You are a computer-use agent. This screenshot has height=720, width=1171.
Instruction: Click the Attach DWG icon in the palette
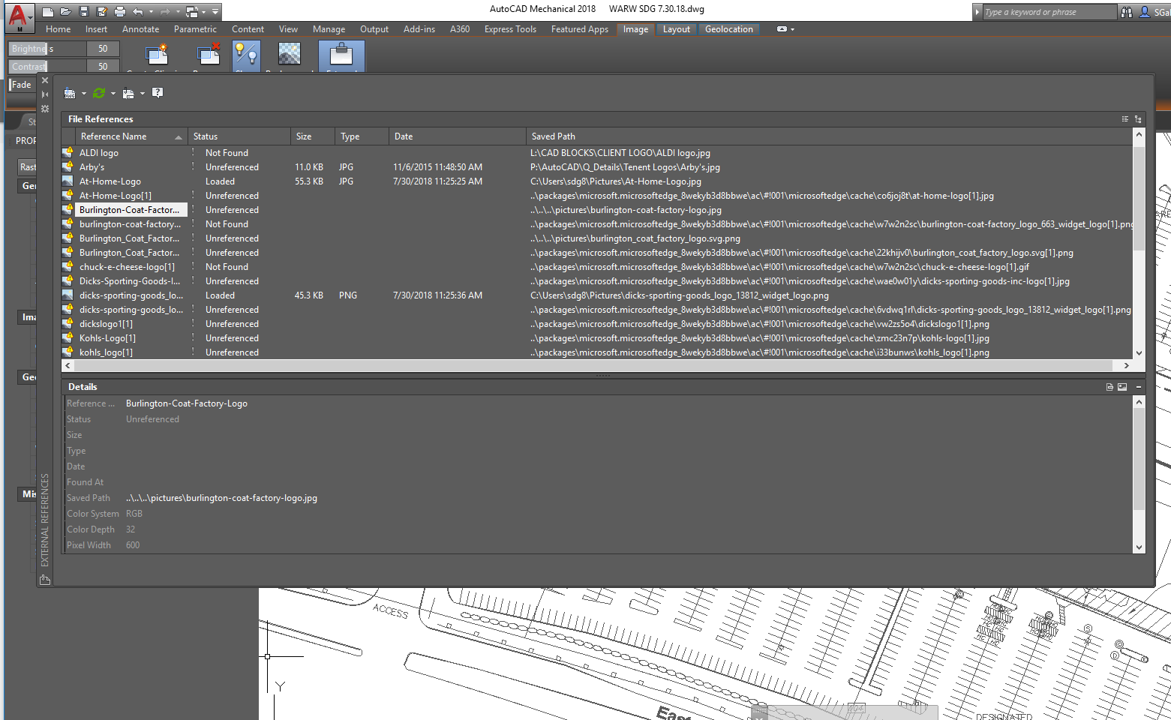pyautogui.click(x=70, y=93)
